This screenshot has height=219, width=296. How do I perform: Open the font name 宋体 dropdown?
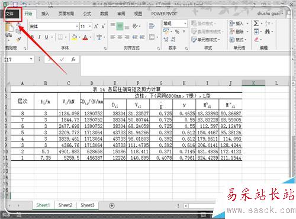77,26
